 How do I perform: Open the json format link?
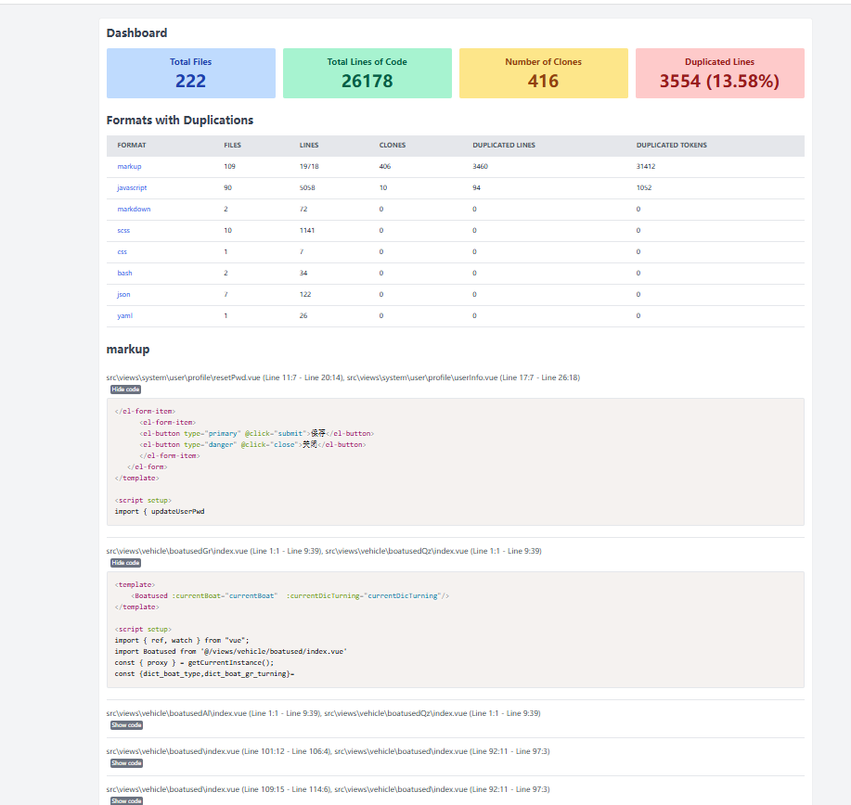(x=123, y=295)
